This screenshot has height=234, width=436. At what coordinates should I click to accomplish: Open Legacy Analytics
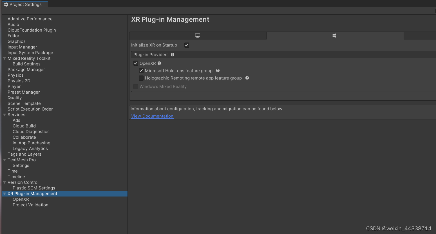(x=30, y=149)
